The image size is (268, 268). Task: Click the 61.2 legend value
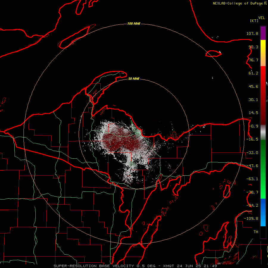coord(253,73)
